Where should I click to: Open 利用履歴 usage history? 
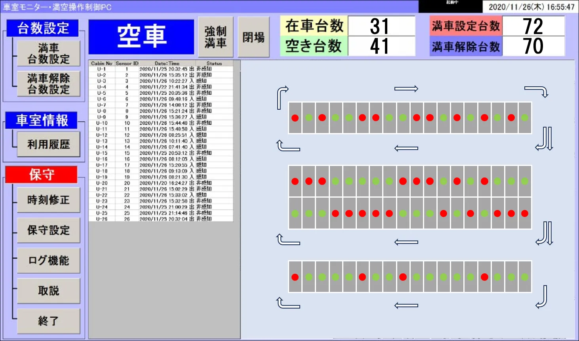click(49, 145)
